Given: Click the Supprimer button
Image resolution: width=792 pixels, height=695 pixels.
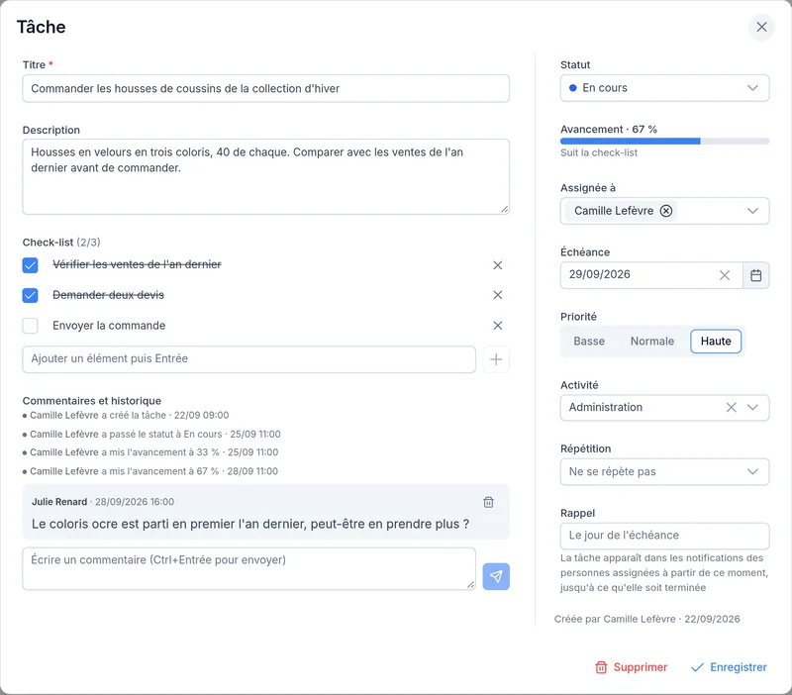Looking at the screenshot, I should click(x=632, y=667).
